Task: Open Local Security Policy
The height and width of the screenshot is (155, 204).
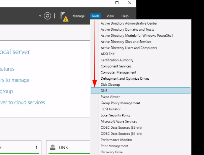Action: tap(141, 115)
